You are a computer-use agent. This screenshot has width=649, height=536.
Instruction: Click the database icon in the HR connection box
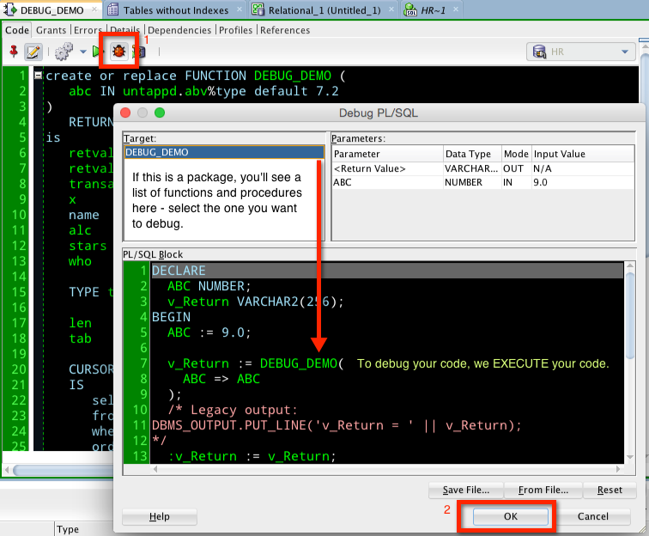539,52
